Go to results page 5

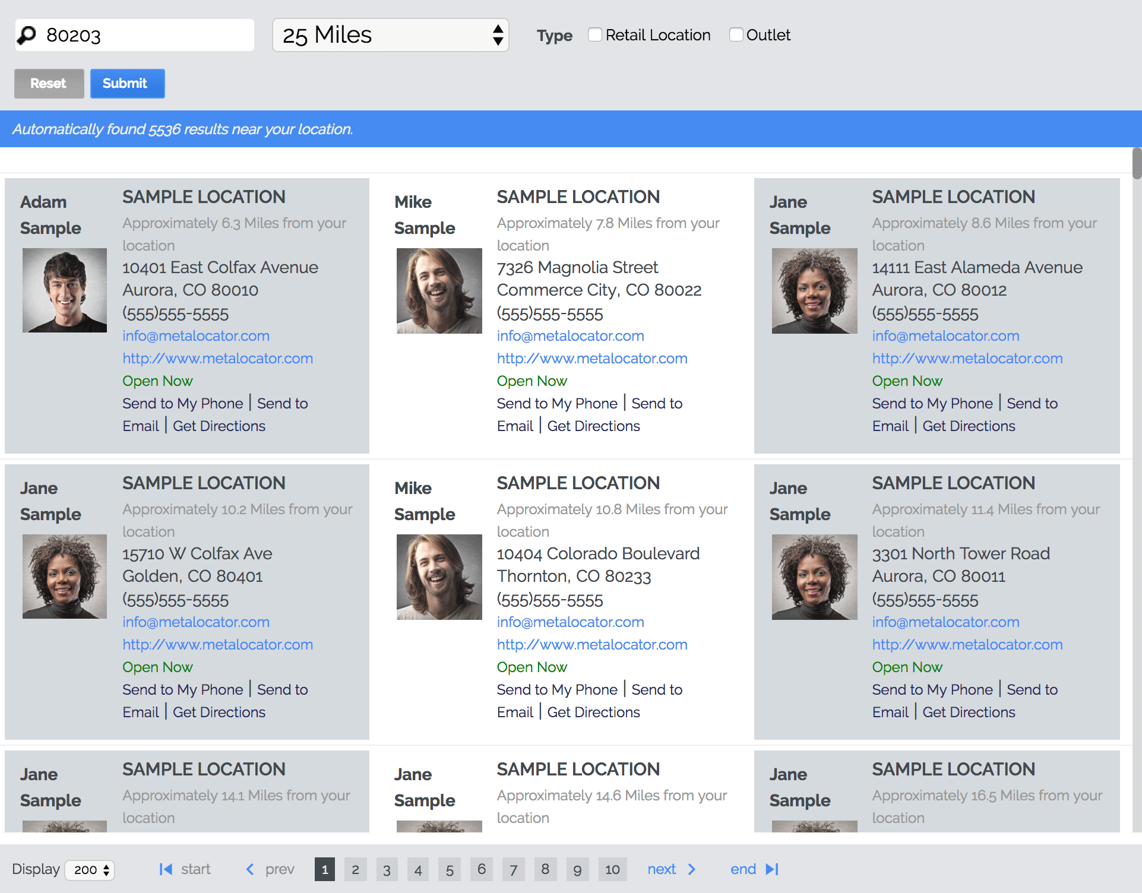pos(450,870)
